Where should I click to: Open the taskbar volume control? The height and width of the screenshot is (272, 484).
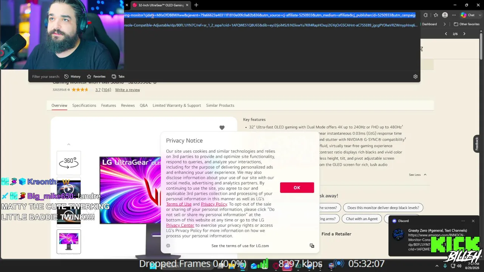459,266
